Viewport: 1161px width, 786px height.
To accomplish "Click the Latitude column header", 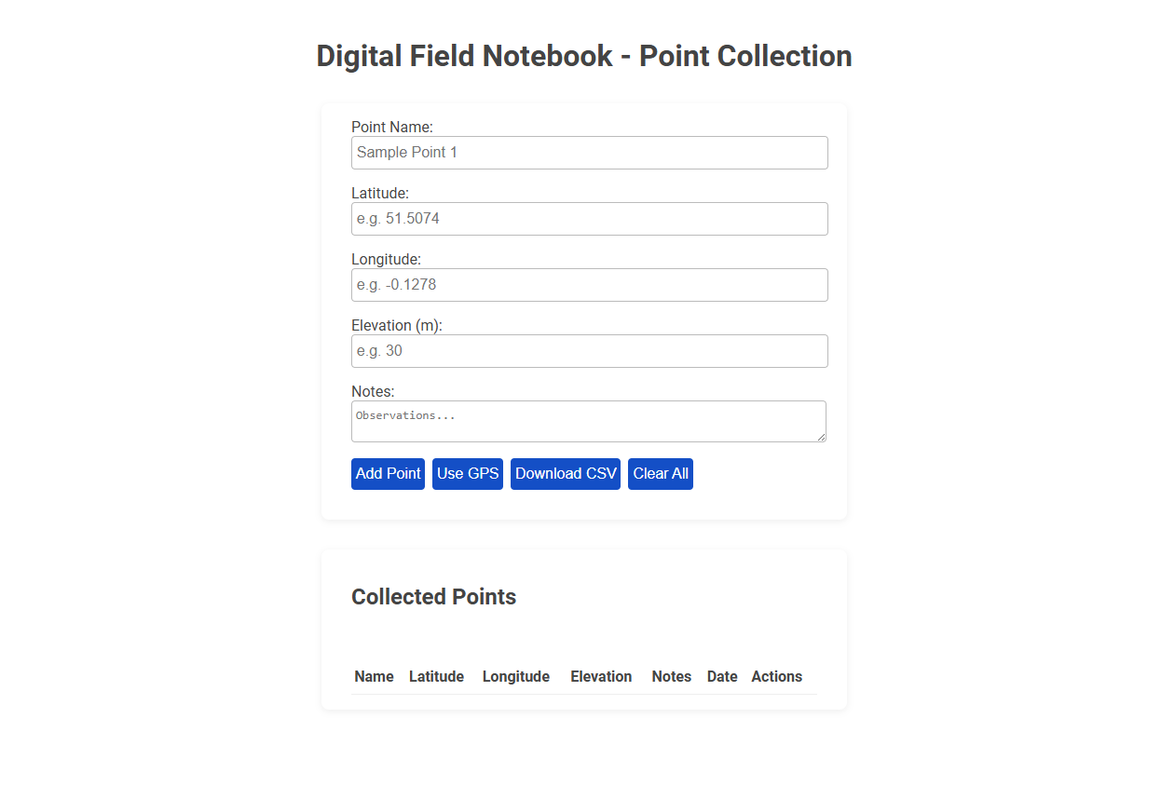I will (436, 676).
